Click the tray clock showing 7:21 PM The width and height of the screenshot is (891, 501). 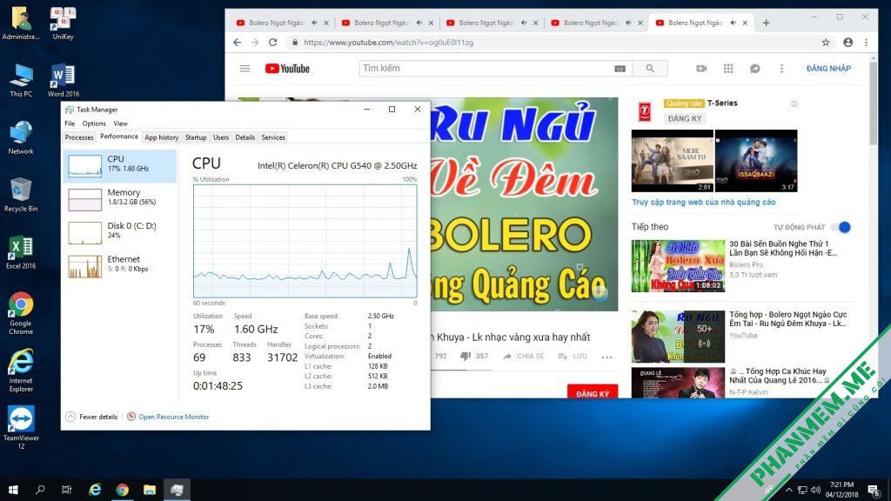(841, 490)
